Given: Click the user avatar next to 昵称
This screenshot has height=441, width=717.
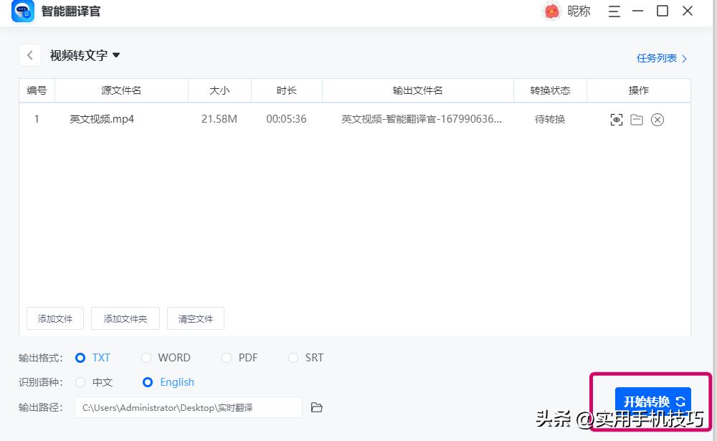Looking at the screenshot, I should tap(551, 11).
